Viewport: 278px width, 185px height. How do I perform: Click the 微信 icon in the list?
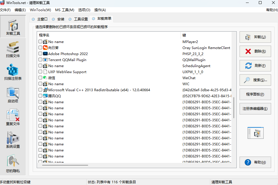(45, 78)
